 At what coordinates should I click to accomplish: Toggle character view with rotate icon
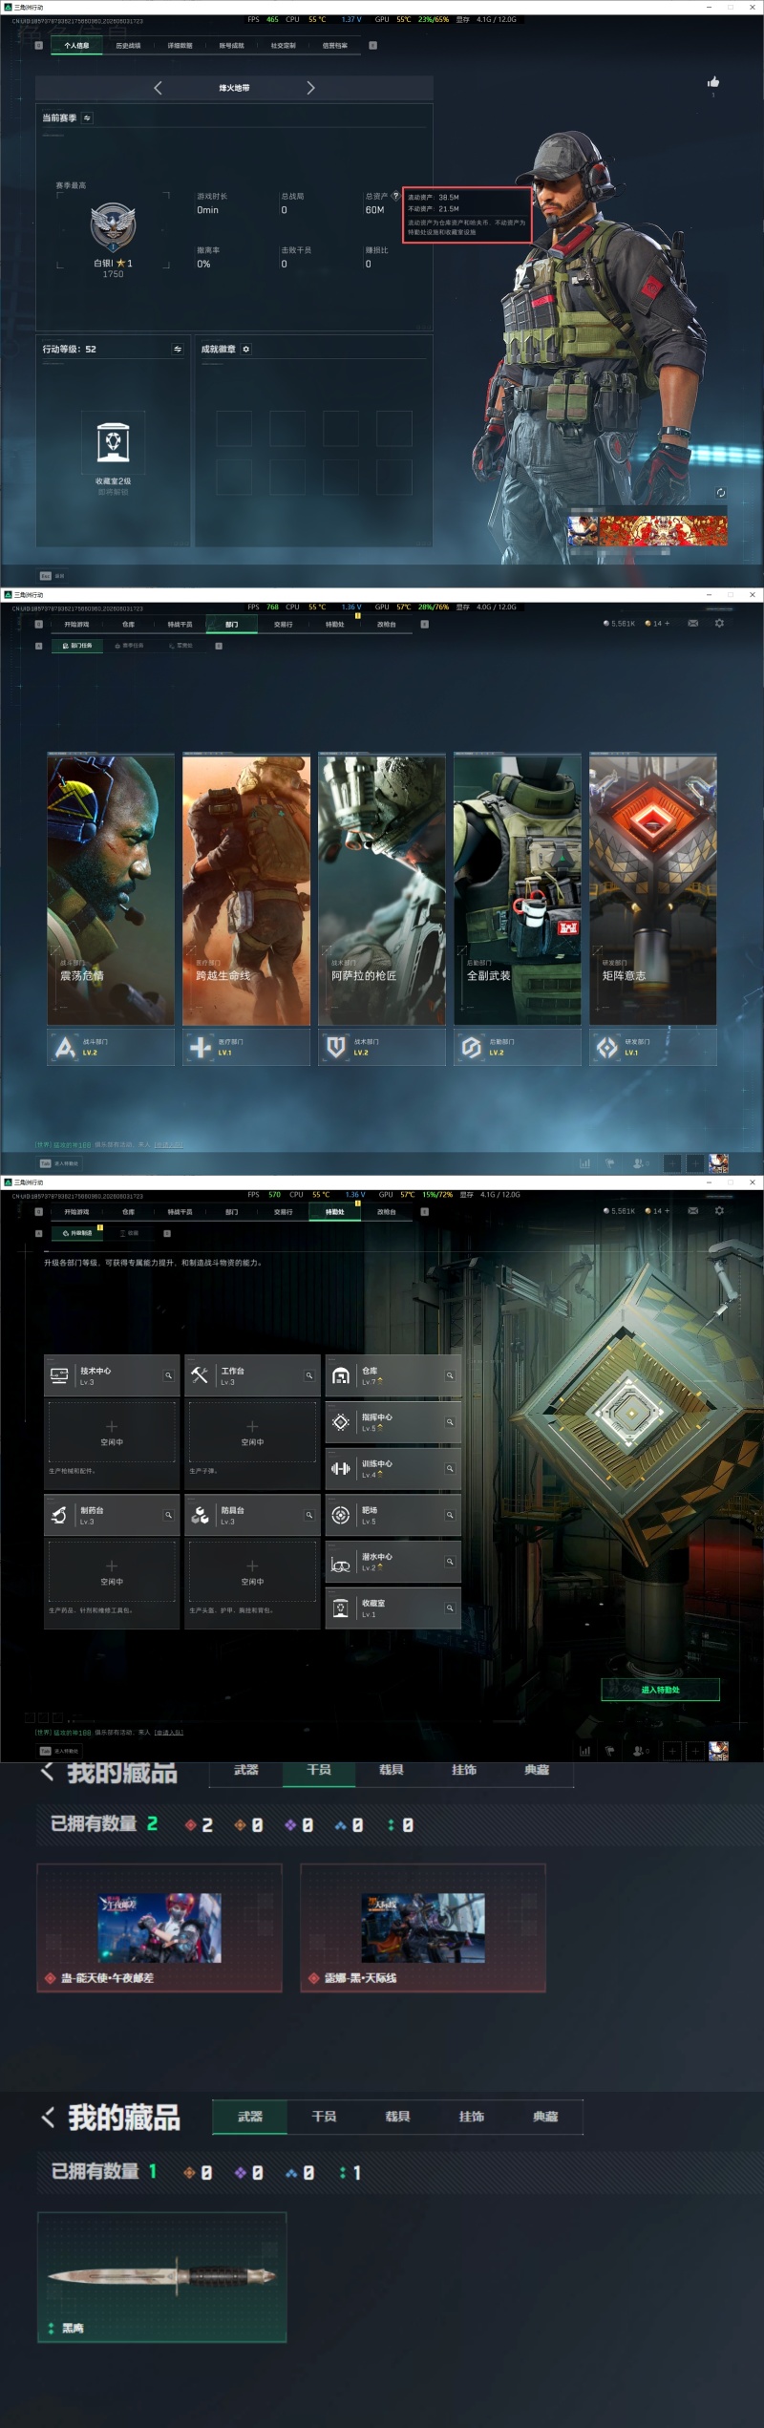pos(721,493)
